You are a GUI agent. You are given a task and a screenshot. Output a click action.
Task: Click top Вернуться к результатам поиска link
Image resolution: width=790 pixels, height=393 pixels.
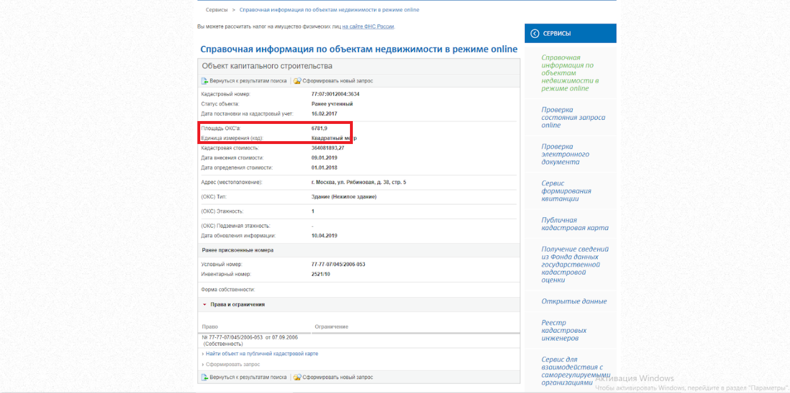tap(248, 81)
